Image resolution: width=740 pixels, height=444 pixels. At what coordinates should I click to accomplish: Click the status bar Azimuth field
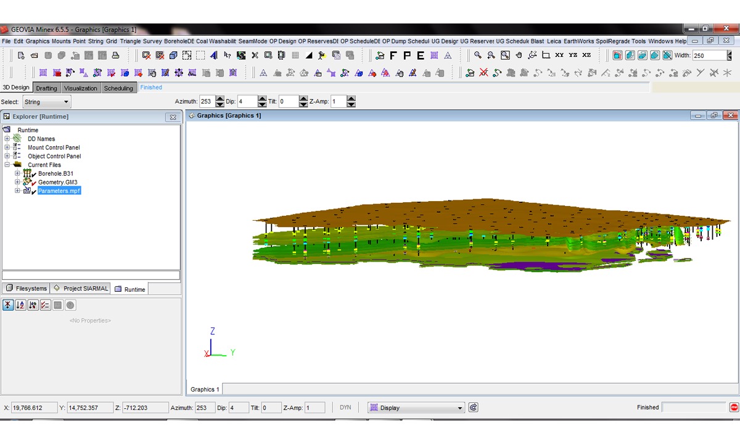(207, 408)
